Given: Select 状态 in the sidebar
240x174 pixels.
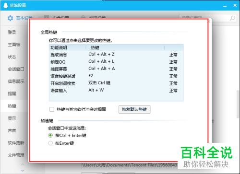Looking at the screenshot, I should (x=12, y=57).
